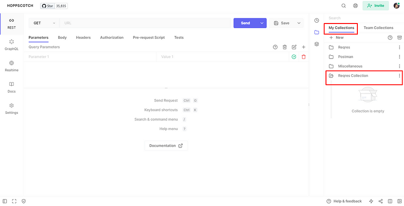Click New to create a collection
The height and width of the screenshot is (206, 404).
point(337,37)
